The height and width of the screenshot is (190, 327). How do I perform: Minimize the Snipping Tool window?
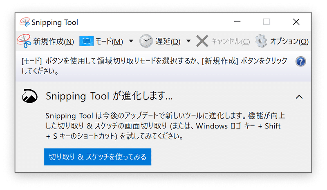tap(237, 22)
